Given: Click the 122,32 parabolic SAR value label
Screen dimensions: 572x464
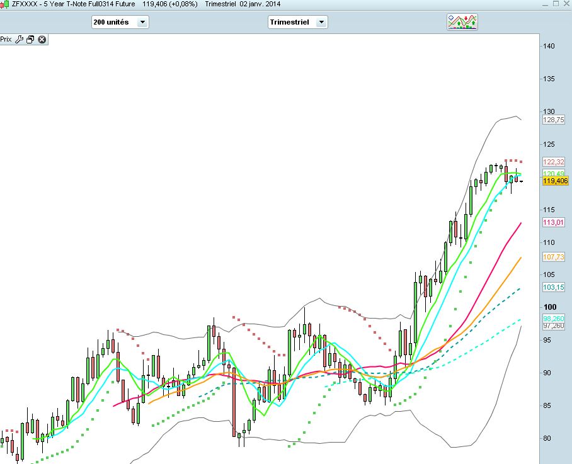Looking at the screenshot, I should [552, 162].
